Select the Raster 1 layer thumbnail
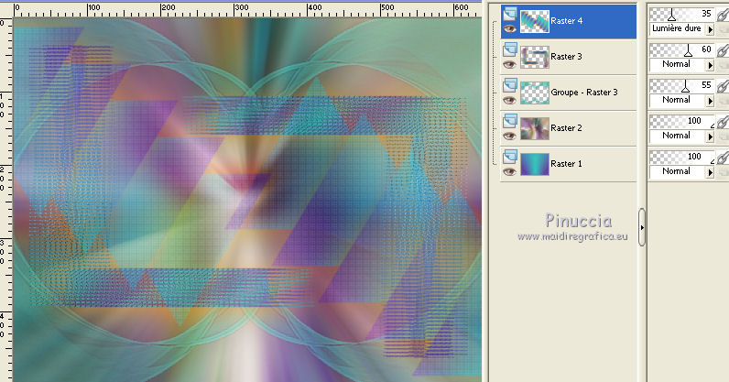This screenshot has width=729, height=382. click(x=534, y=165)
